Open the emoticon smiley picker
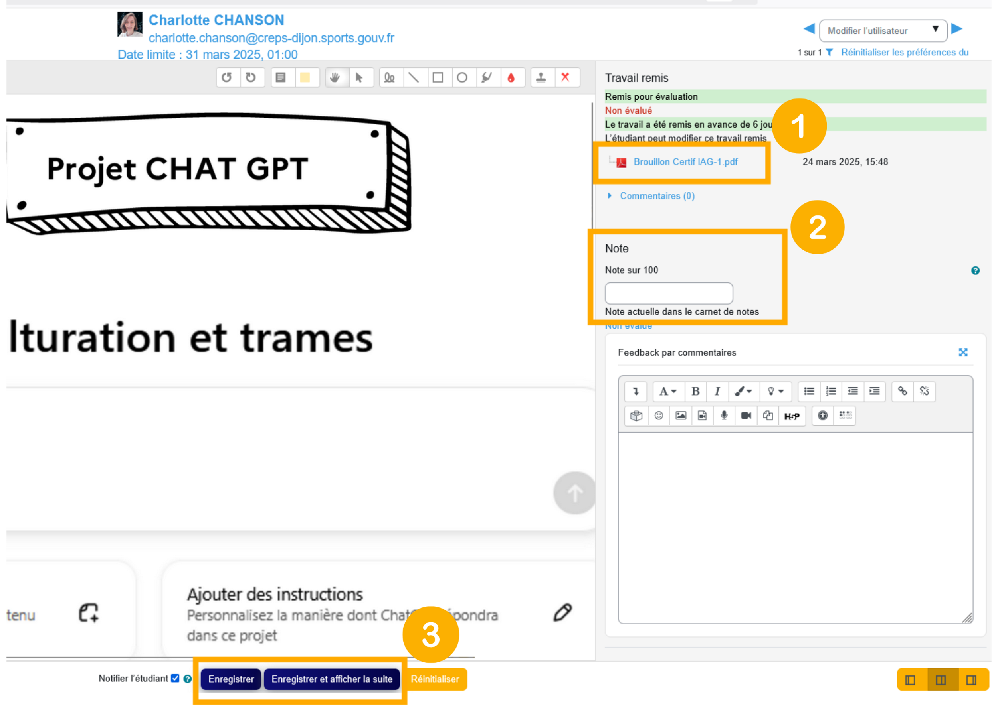Screen dimensions: 998x705 pos(659,416)
